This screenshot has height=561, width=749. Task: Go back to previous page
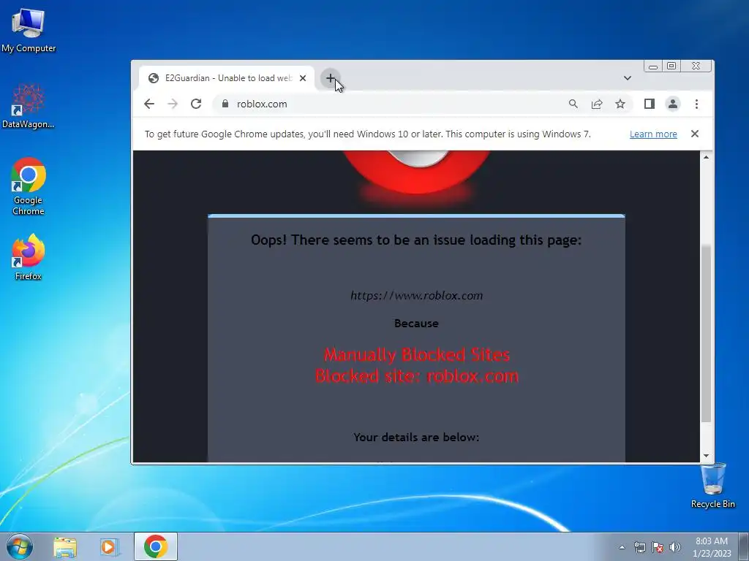click(x=149, y=104)
